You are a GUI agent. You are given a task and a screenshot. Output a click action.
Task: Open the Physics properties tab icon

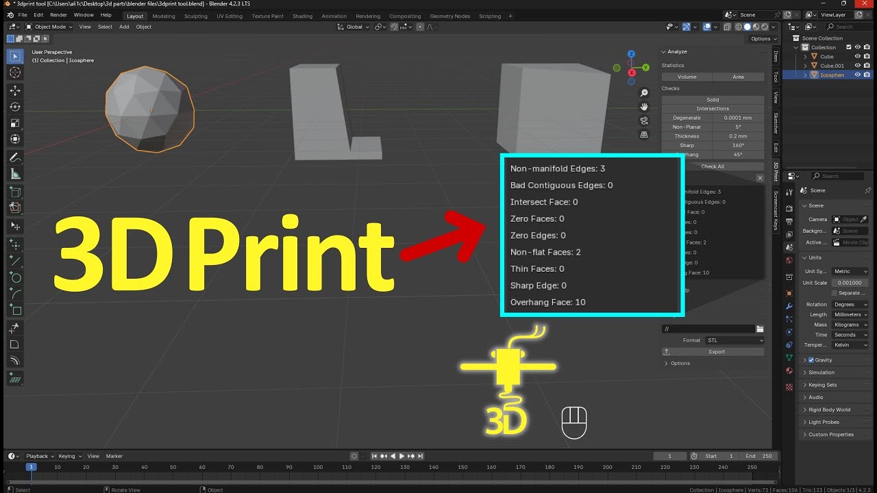[x=789, y=332]
